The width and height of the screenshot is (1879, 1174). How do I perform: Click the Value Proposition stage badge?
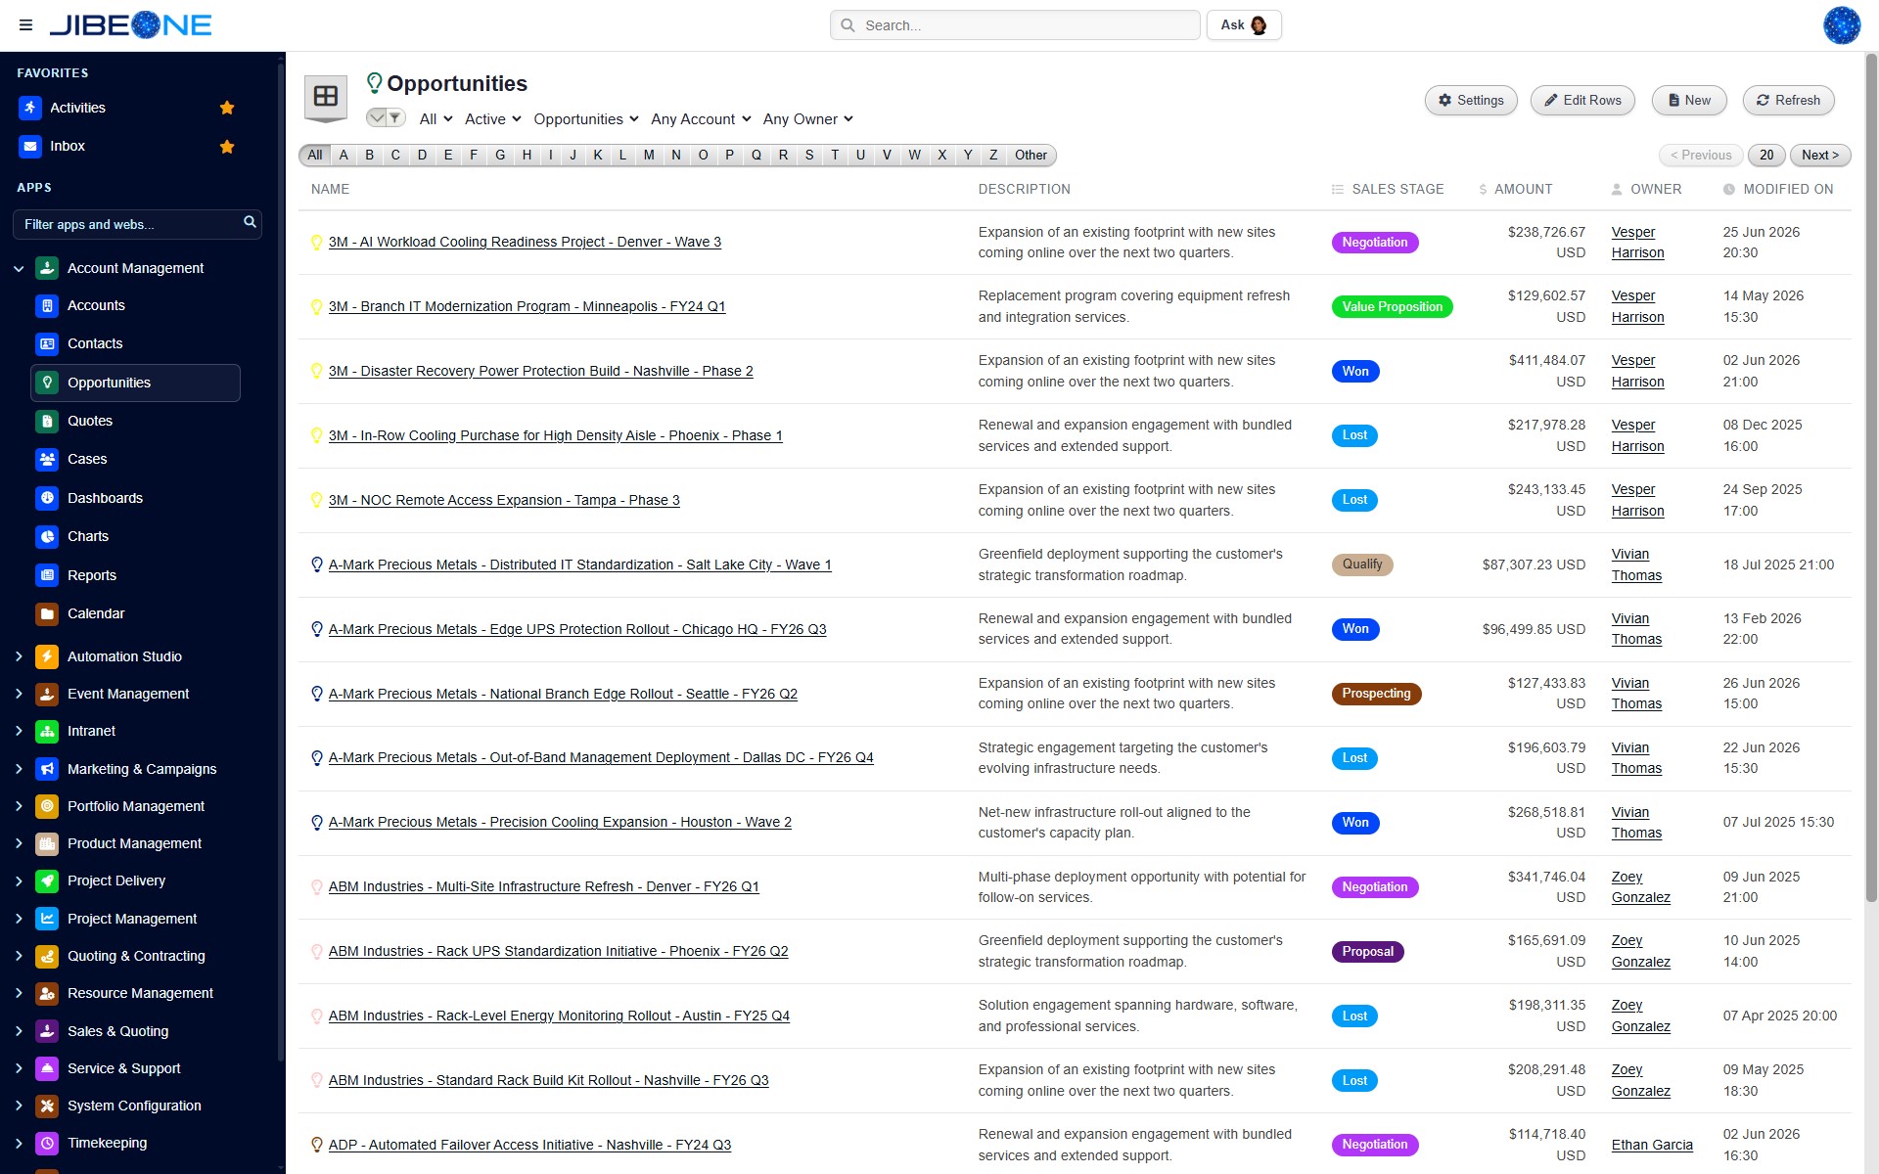(1392, 306)
